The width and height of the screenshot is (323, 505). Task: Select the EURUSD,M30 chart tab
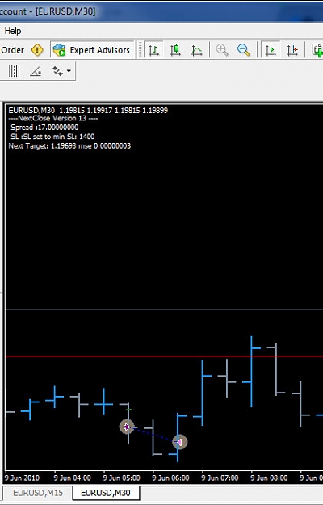coord(106,493)
